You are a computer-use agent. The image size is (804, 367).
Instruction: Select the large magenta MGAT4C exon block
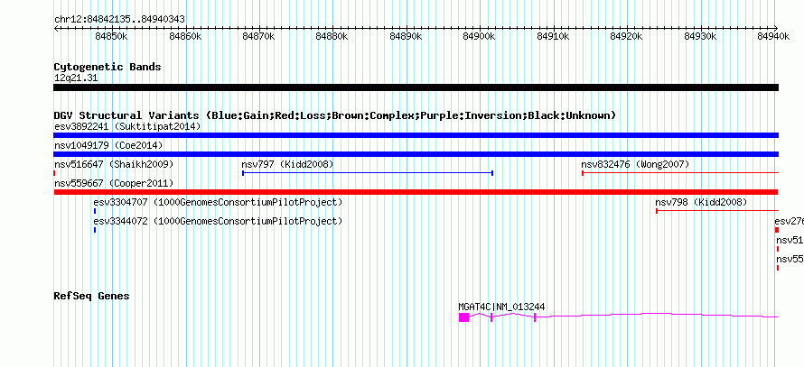pyautogui.click(x=463, y=317)
